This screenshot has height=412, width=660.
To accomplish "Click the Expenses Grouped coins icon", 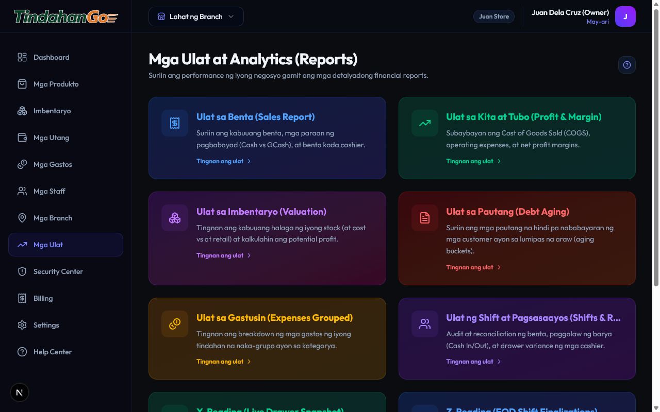I will pos(175,324).
